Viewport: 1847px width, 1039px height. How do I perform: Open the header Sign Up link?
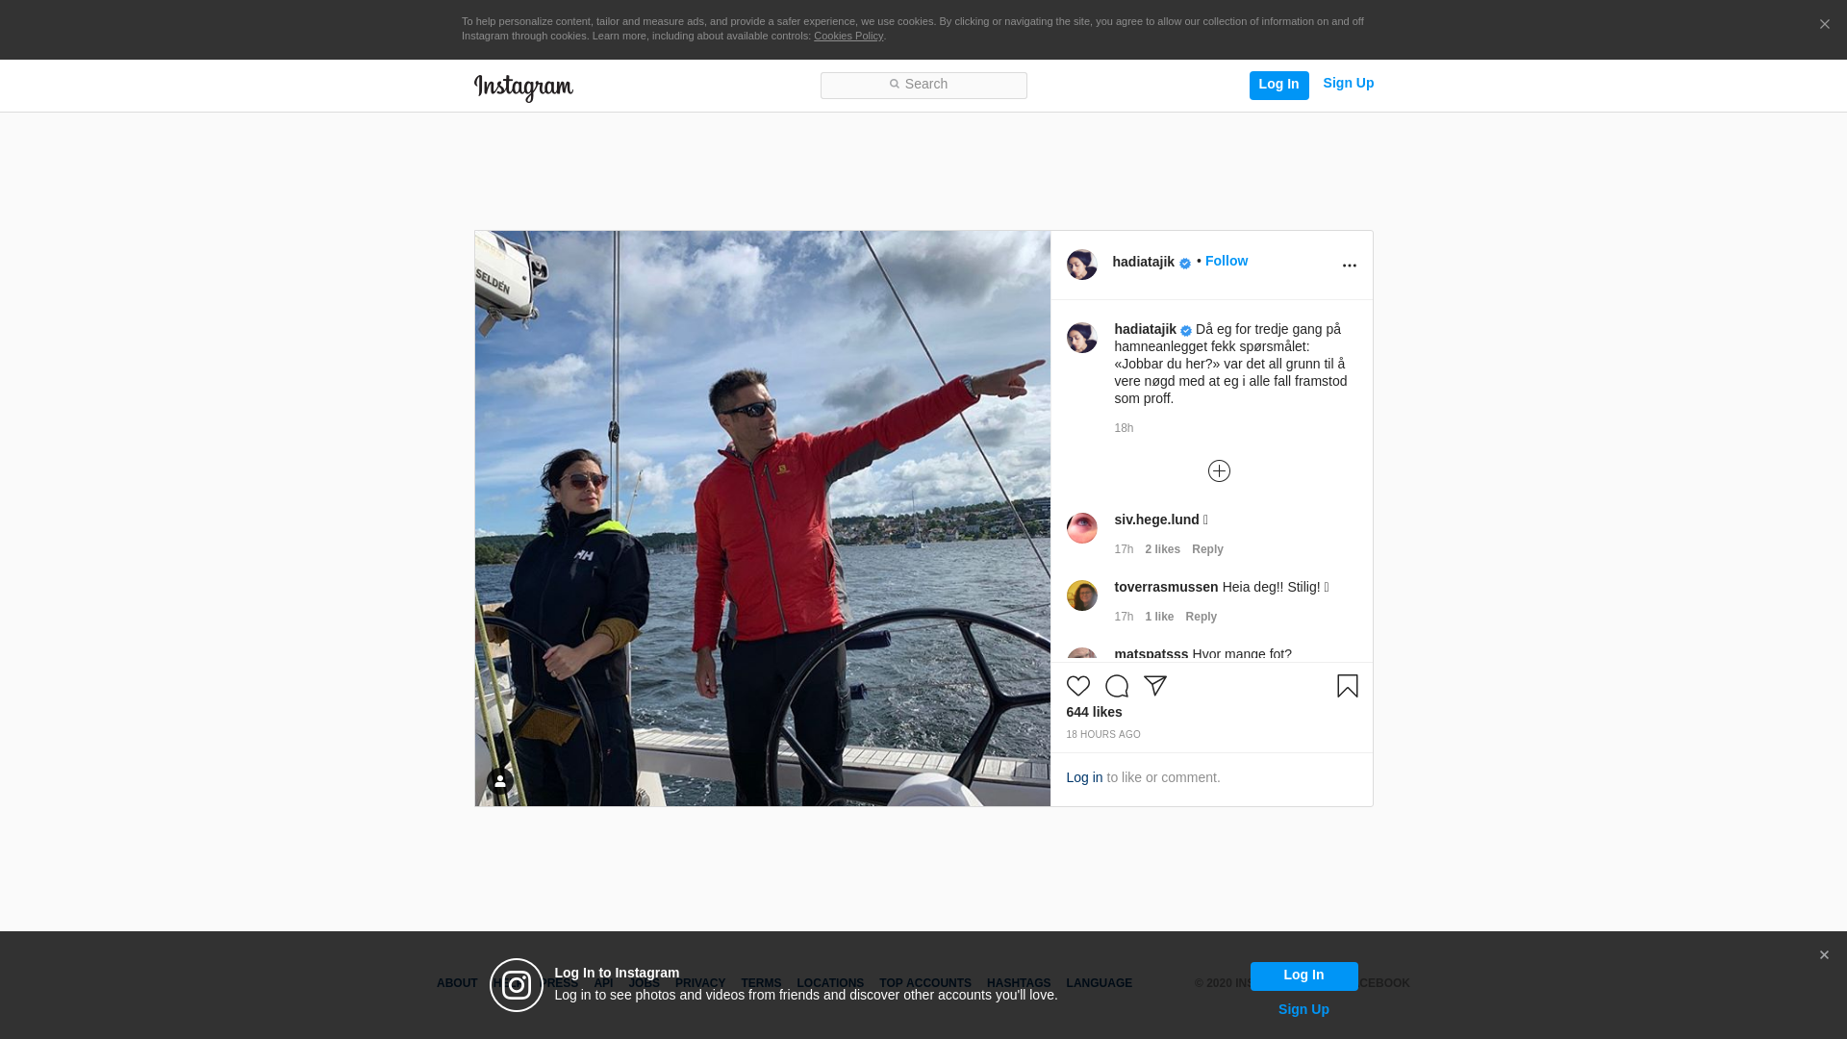point(1348,84)
